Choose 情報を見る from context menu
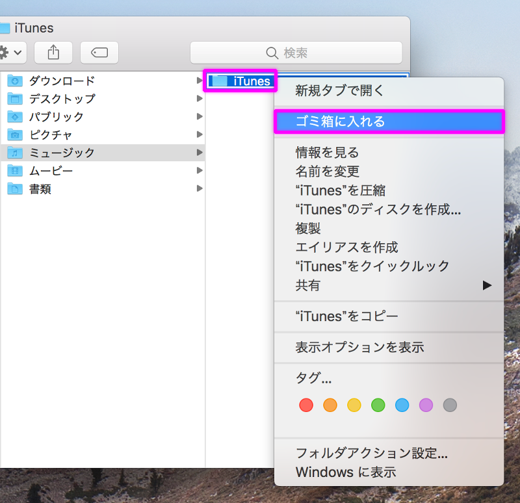 click(x=389, y=153)
